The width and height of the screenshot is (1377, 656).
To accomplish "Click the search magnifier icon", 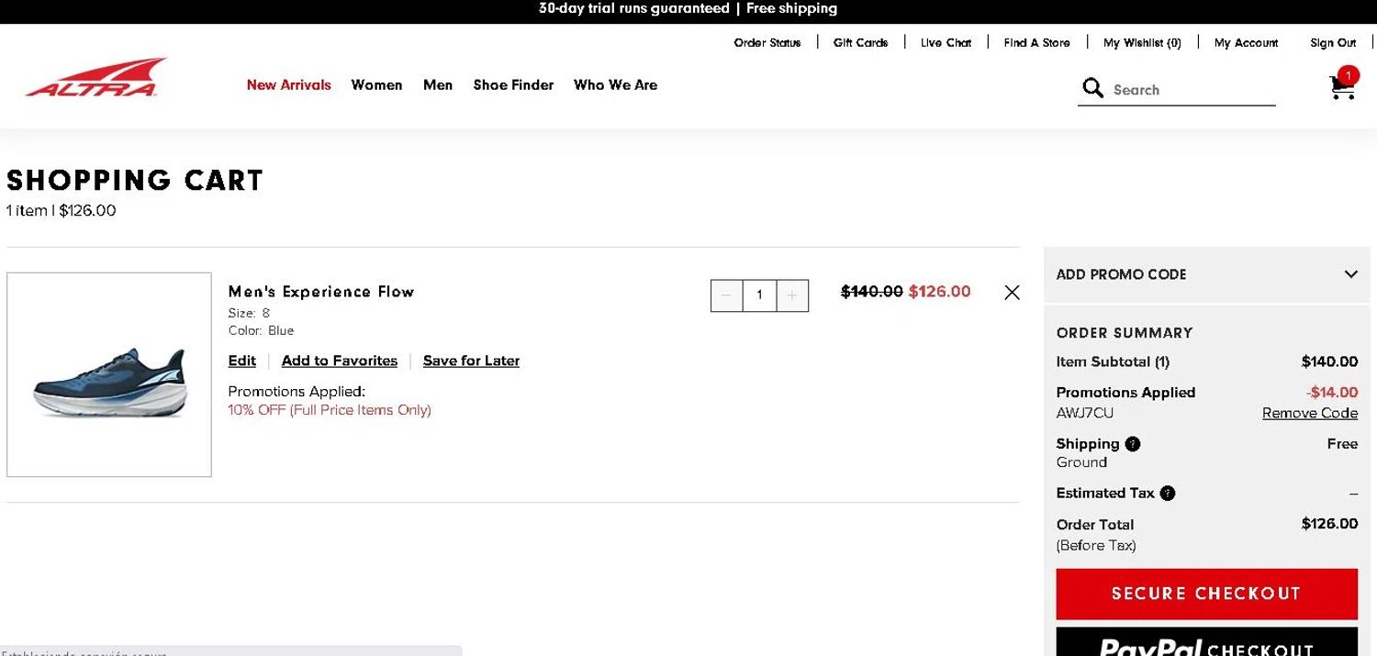I will (1092, 88).
